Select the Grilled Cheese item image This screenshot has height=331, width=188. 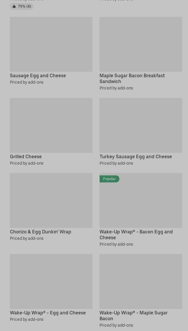pos(51,125)
